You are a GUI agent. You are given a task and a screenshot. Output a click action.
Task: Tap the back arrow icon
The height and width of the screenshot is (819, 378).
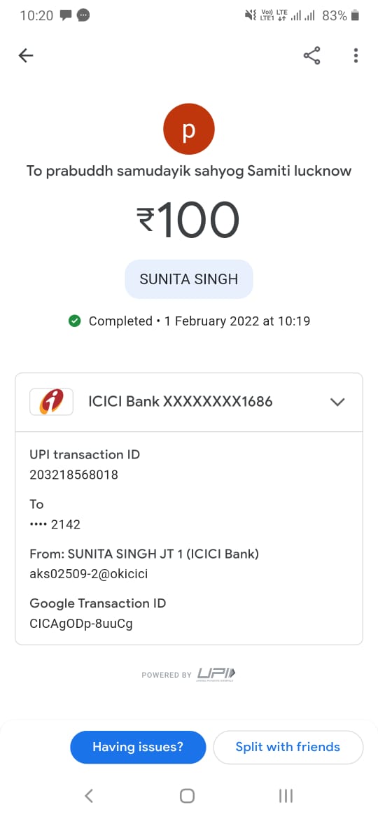click(26, 55)
